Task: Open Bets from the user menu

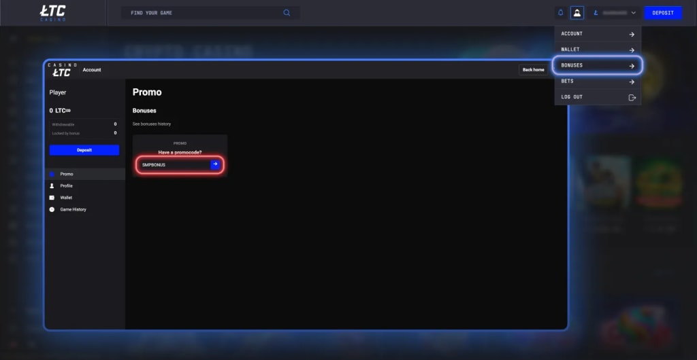Action: 598,82
